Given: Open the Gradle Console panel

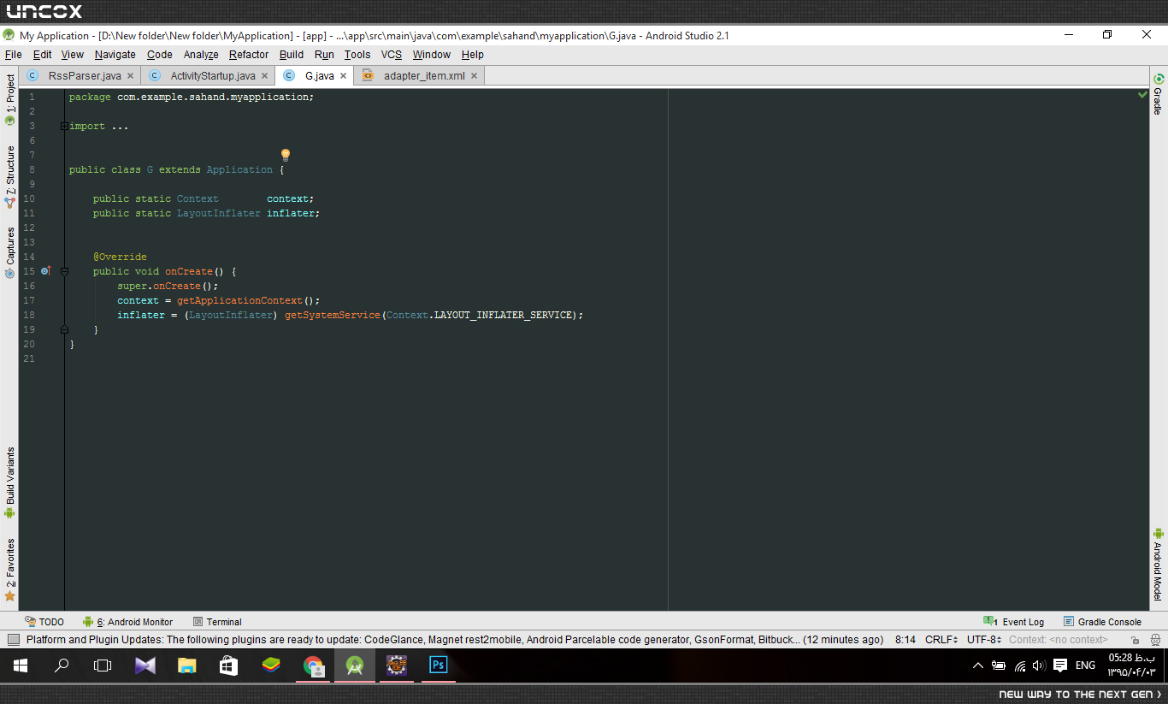Looking at the screenshot, I should (1102, 622).
